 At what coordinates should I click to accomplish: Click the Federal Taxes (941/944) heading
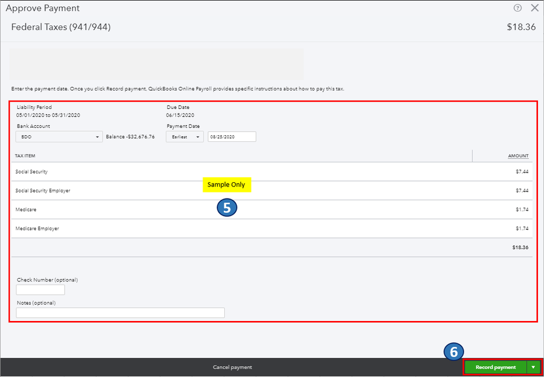click(61, 27)
